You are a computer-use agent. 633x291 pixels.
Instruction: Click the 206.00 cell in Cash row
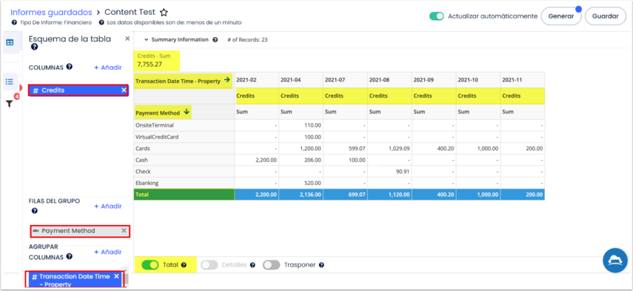(301, 160)
